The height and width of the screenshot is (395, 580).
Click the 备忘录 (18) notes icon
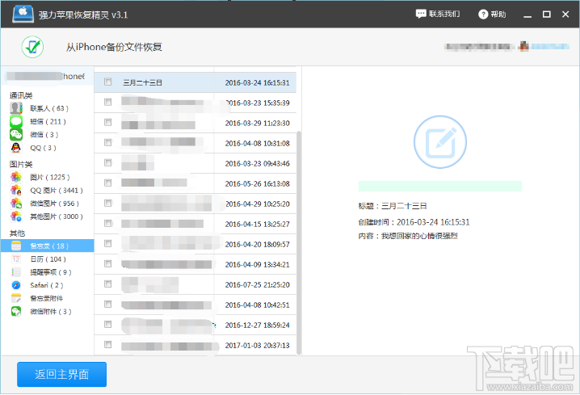click(x=16, y=246)
